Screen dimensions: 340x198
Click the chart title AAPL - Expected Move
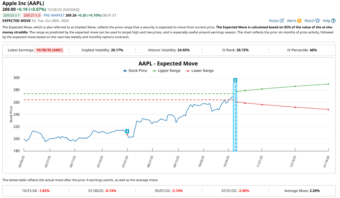pyautogui.click(x=168, y=63)
